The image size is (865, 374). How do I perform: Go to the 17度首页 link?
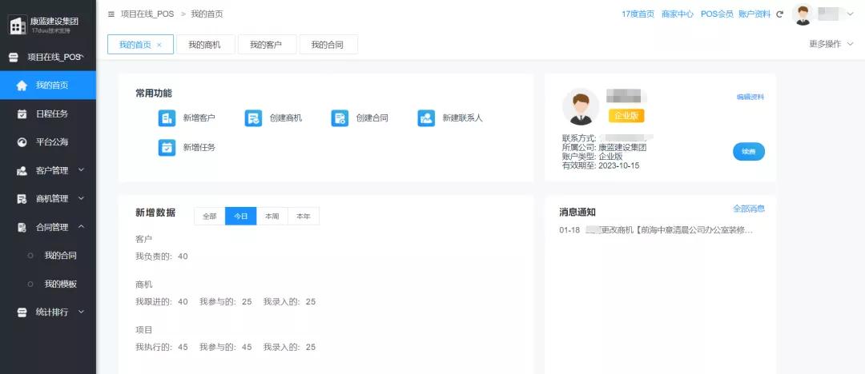[638, 14]
